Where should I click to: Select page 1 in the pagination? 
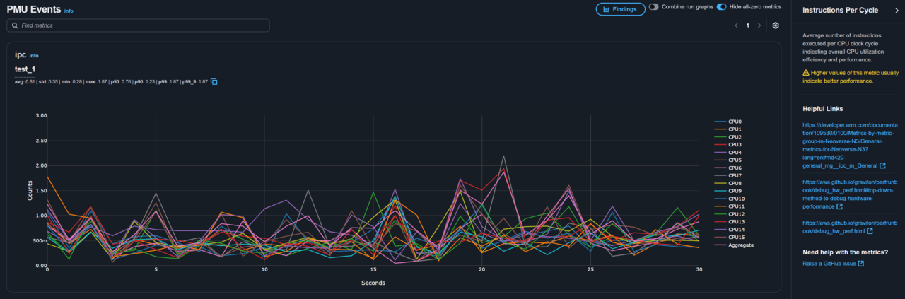[747, 25]
